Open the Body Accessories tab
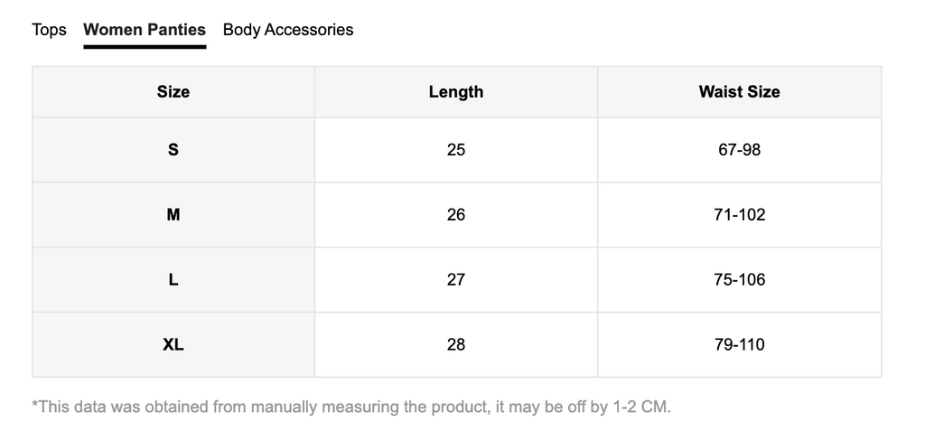The height and width of the screenshot is (431, 925). tap(288, 30)
